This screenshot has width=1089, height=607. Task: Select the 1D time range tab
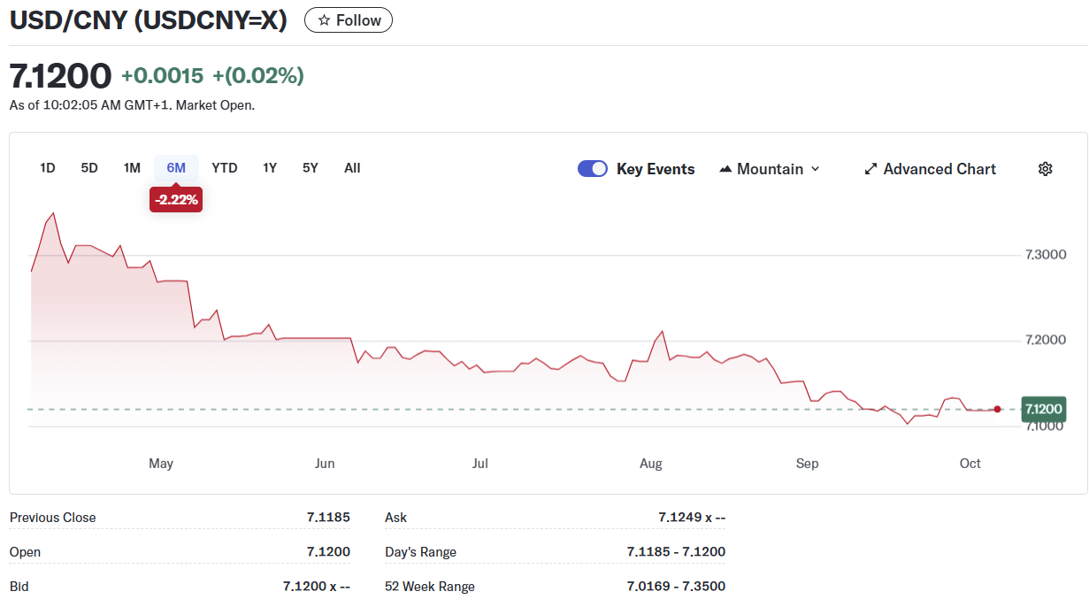[x=48, y=168]
